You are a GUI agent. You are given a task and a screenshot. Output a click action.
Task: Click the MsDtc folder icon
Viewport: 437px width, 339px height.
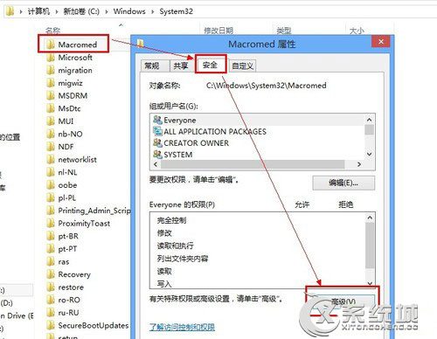(51, 108)
